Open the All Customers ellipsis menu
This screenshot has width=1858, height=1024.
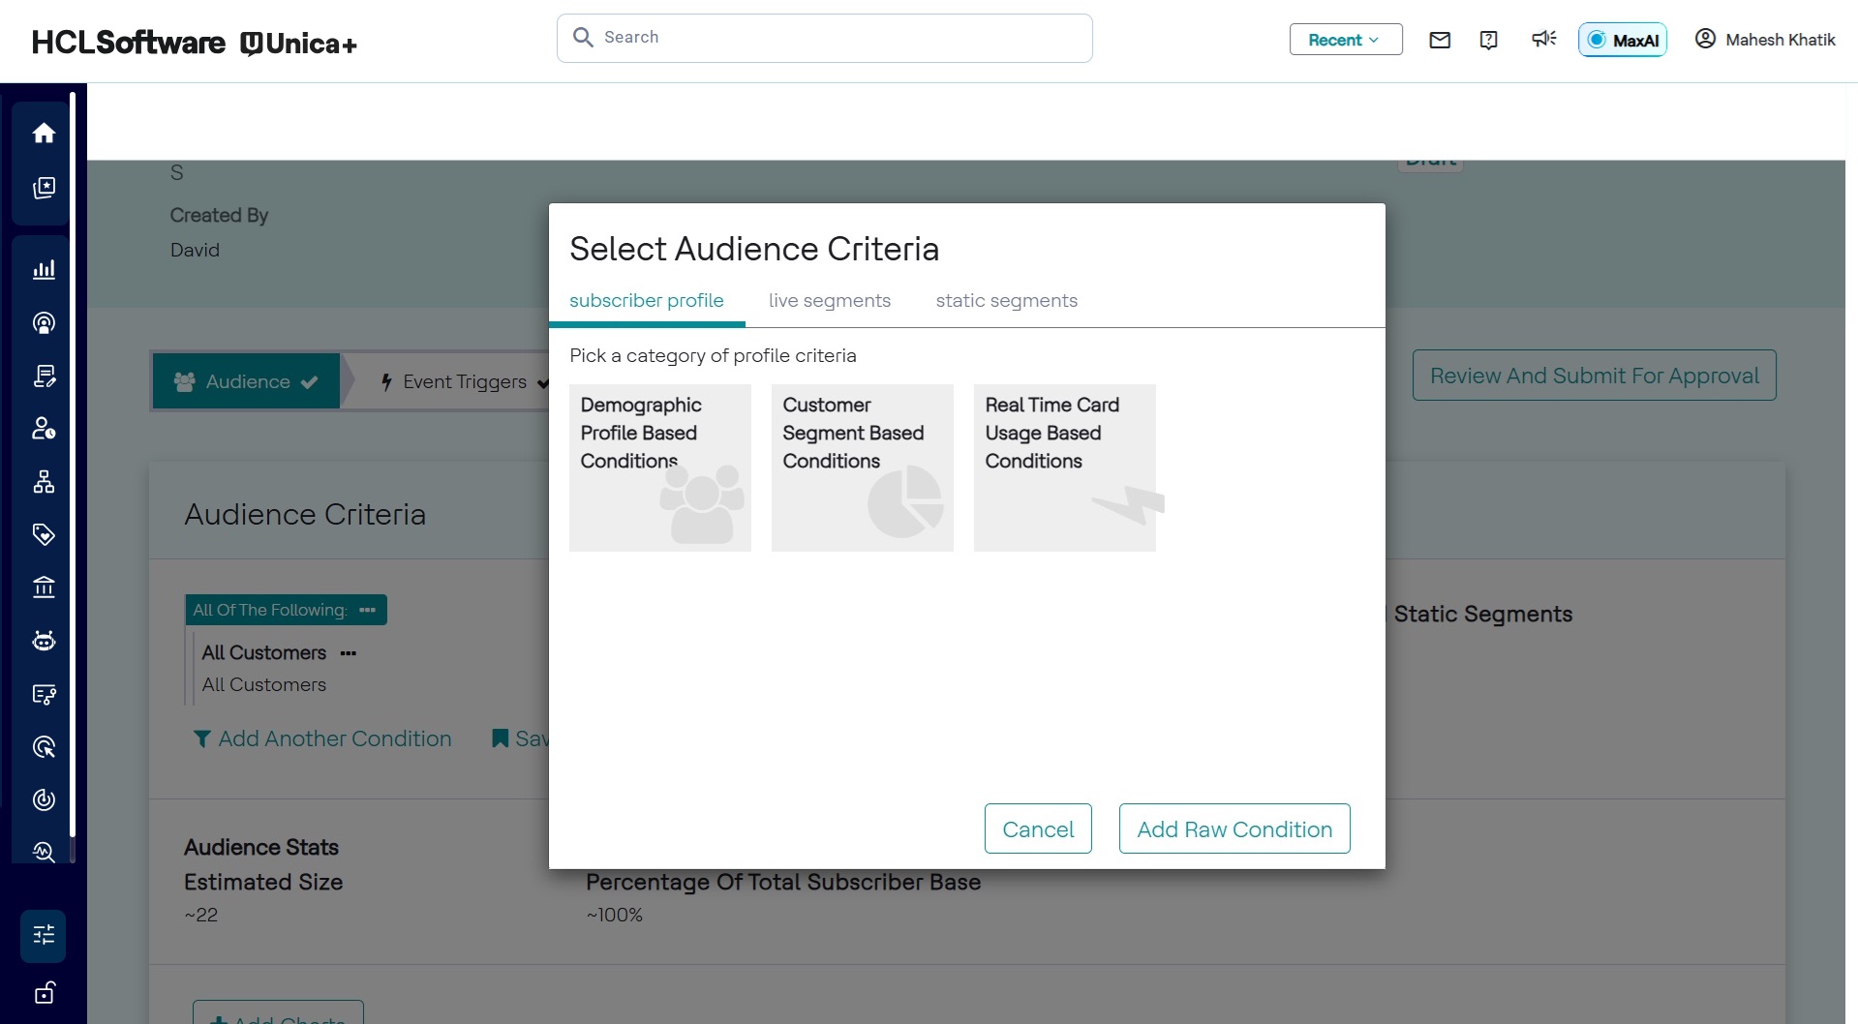[349, 653]
